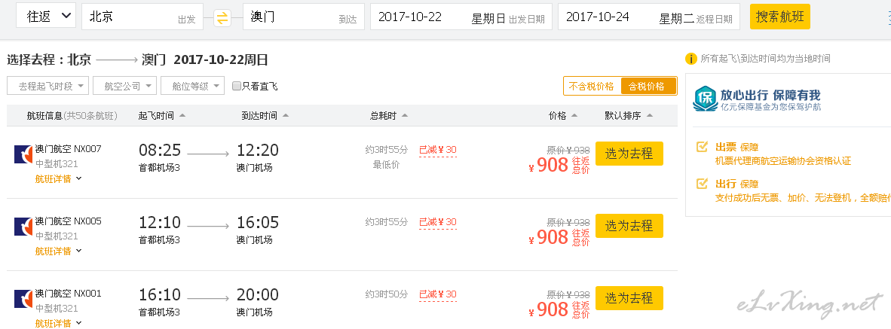Choose 选为去程 for flight NX005

pos(629,226)
